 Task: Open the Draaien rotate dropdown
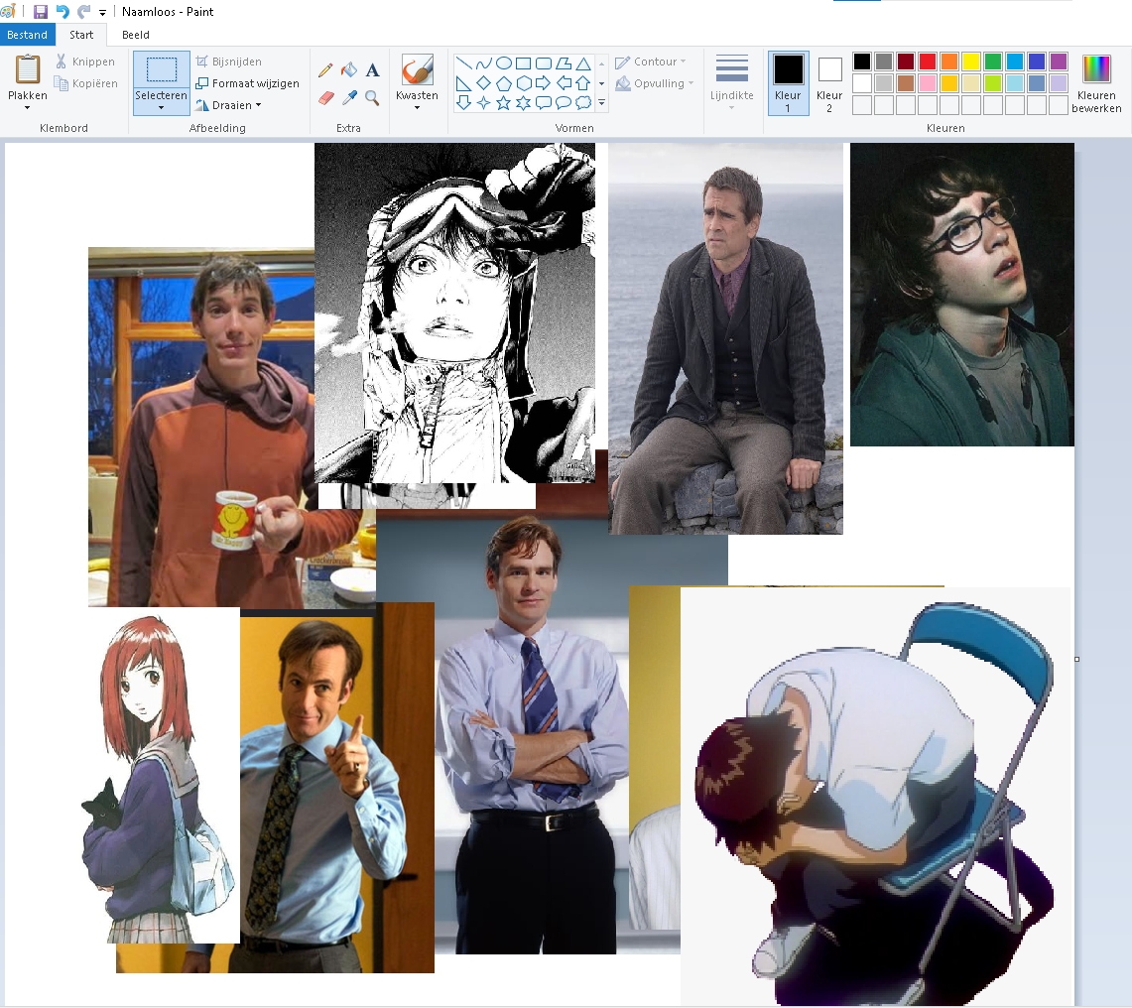click(229, 105)
